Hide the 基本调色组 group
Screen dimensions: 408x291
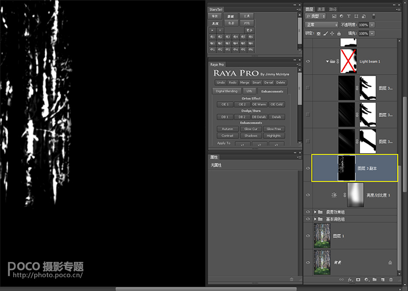pos(308,219)
